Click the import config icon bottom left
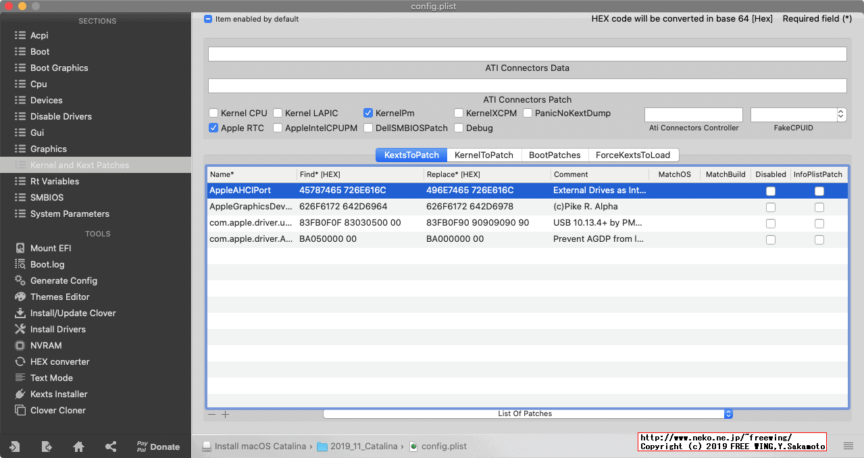The width and height of the screenshot is (864, 458). pyautogui.click(x=14, y=447)
